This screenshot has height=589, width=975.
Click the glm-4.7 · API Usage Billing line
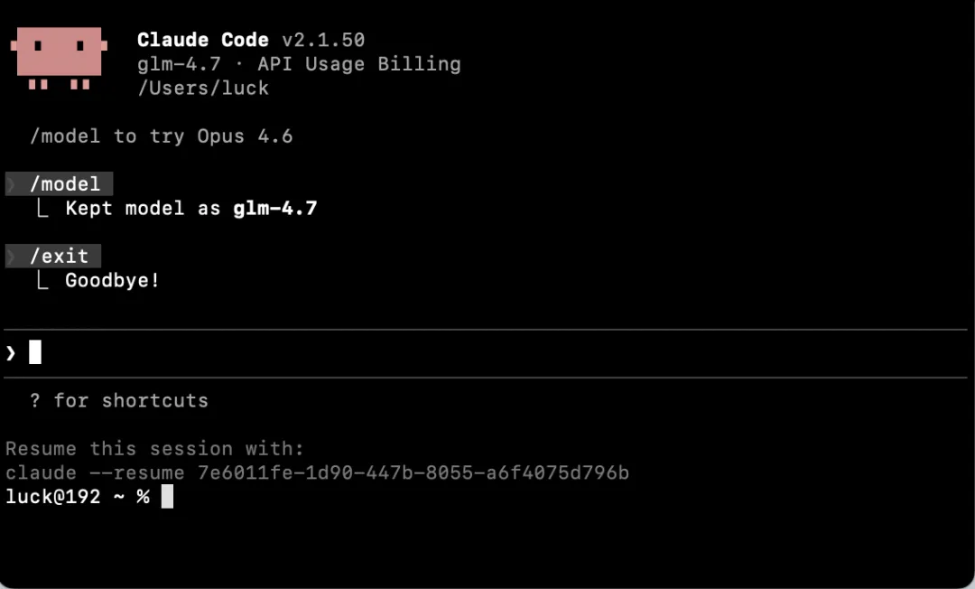click(x=299, y=64)
